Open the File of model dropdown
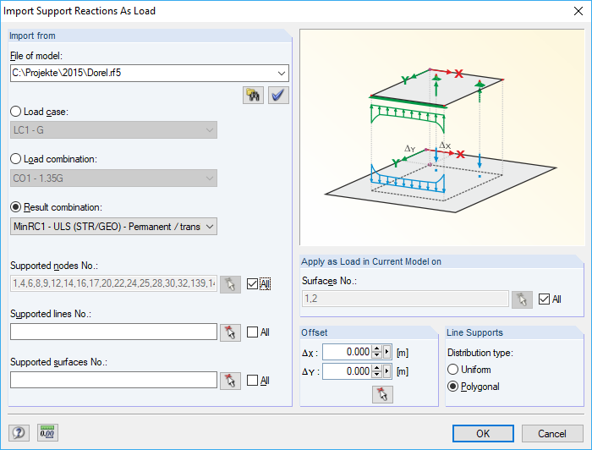 (282, 73)
